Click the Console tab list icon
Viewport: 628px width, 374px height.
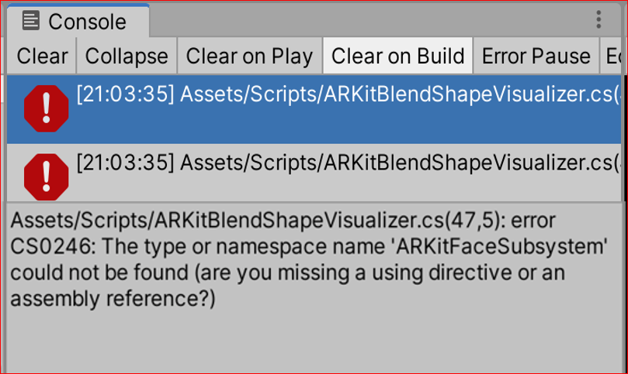[32, 21]
